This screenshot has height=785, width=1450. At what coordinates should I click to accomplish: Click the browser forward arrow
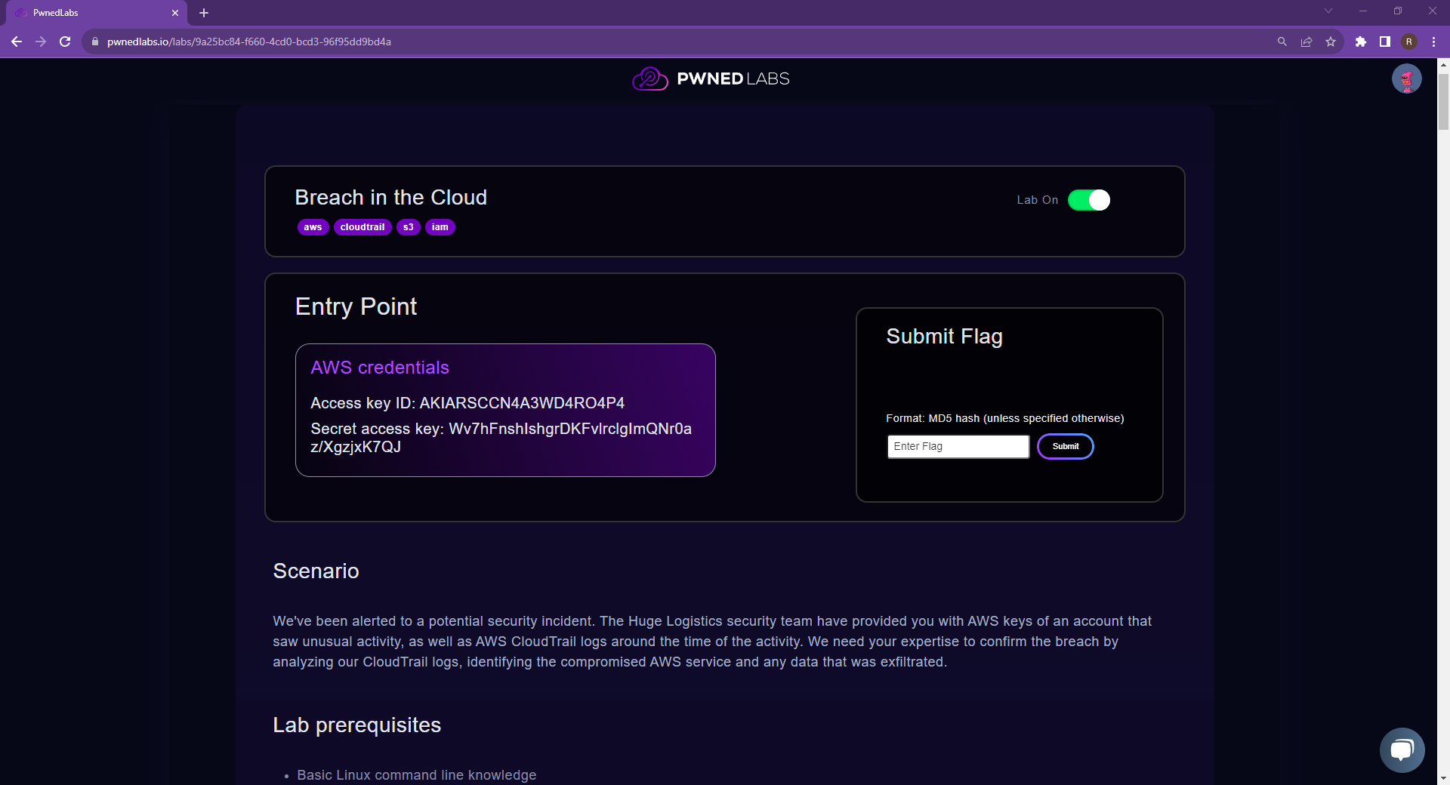click(41, 42)
